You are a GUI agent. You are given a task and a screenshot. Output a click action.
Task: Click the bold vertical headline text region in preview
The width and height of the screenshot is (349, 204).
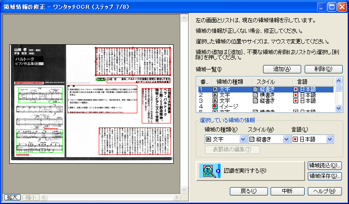(x=156, y=106)
